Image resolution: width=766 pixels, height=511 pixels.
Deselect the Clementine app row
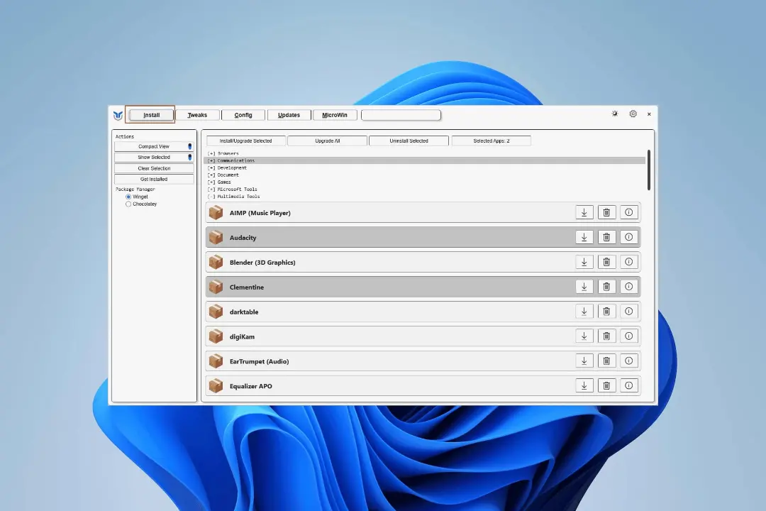[x=423, y=287]
